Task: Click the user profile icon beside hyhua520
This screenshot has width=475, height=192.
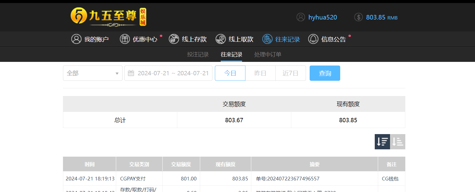Action: coord(300,17)
